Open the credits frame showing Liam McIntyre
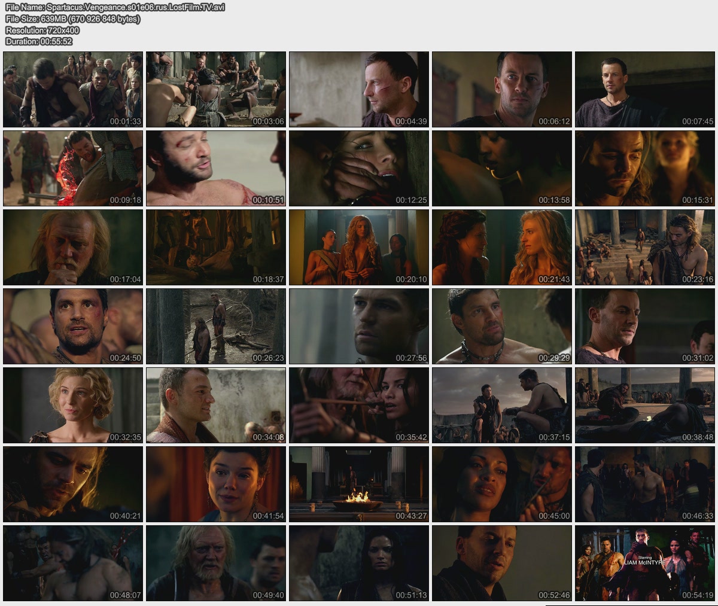Viewport: 718px width, 606px height. point(645,563)
